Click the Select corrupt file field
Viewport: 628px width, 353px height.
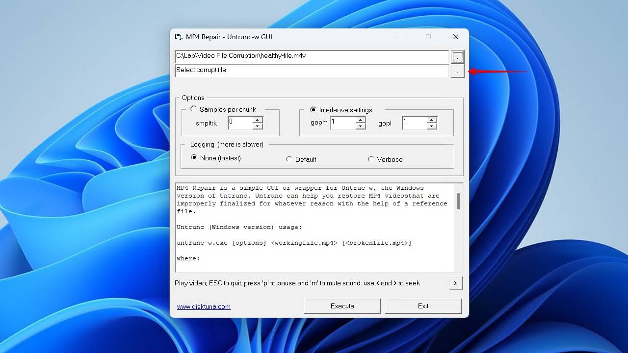[x=312, y=71]
